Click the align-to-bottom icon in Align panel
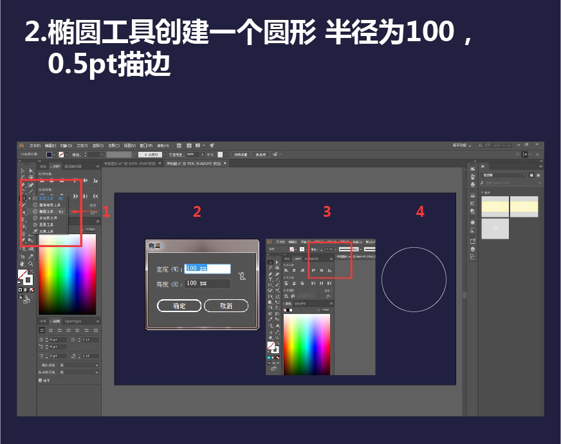The width and height of the screenshot is (561, 444). (x=95, y=181)
